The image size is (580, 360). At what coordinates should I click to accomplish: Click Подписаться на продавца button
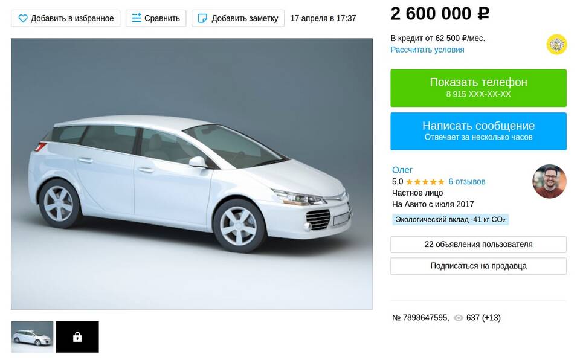(x=478, y=266)
